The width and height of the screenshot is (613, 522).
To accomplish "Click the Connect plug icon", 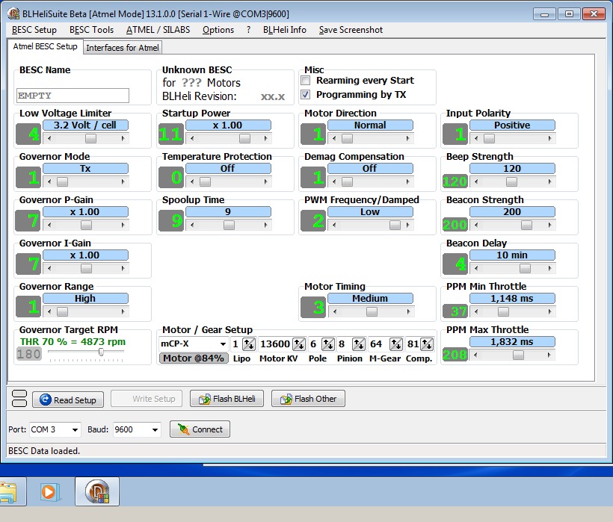I will point(183,429).
